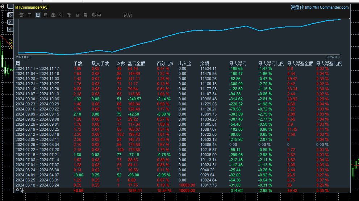This screenshot has width=359, height=201.
Task: Click the 合计 total row label
Action: click(x=20, y=190)
